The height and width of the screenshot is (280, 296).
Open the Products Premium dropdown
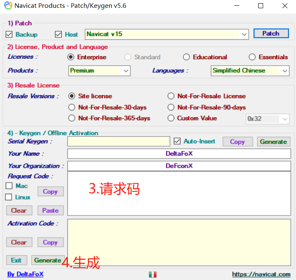pyautogui.click(x=99, y=71)
